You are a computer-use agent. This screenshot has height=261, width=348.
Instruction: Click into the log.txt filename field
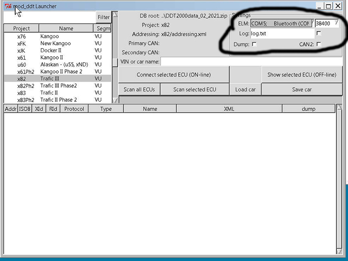[x=282, y=34]
